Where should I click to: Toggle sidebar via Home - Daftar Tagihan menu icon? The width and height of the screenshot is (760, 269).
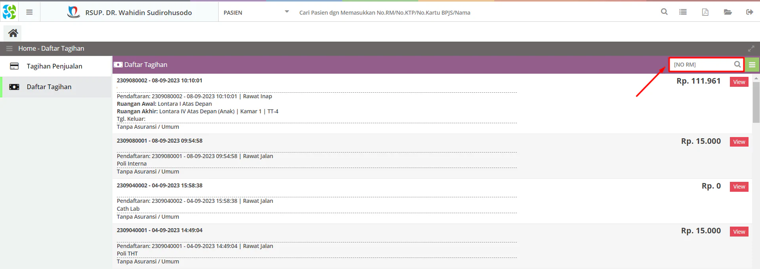point(10,48)
